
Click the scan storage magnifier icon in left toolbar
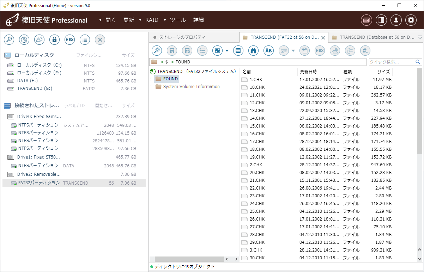pyautogui.click(x=9, y=40)
